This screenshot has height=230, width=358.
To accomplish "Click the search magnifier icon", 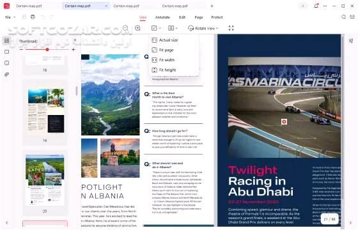I will coord(344,17).
